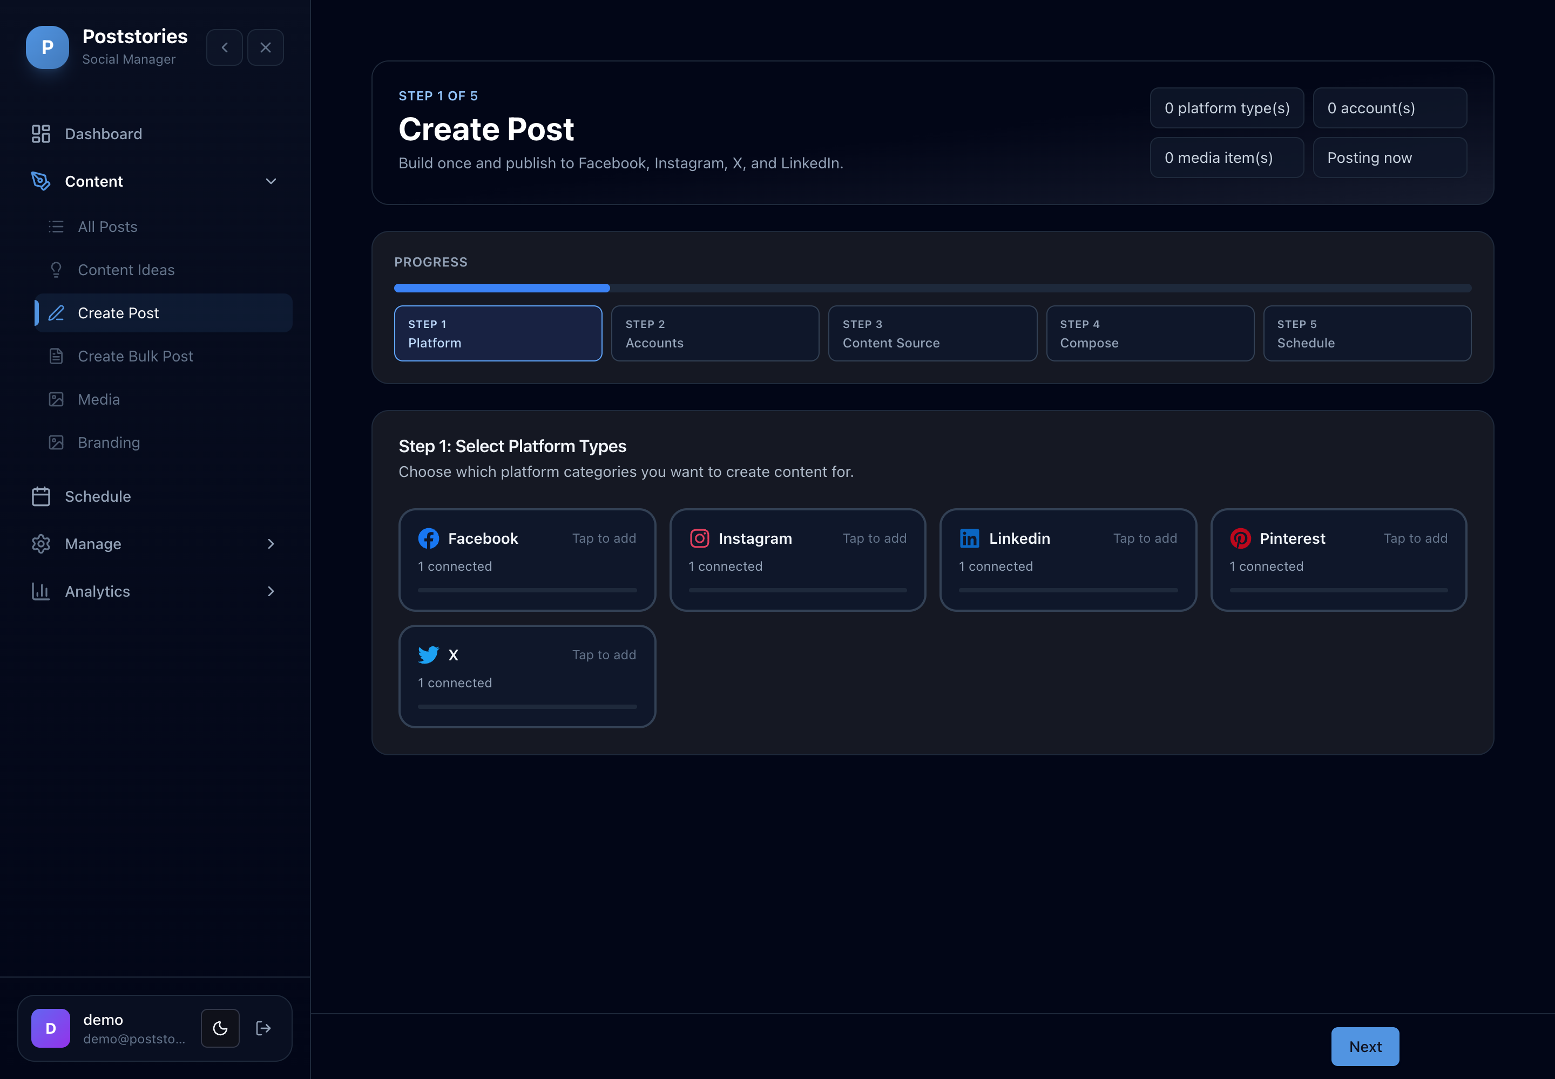Click the Schedule calendar icon
Screen dimensions: 1555x1079
pyautogui.click(x=40, y=496)
